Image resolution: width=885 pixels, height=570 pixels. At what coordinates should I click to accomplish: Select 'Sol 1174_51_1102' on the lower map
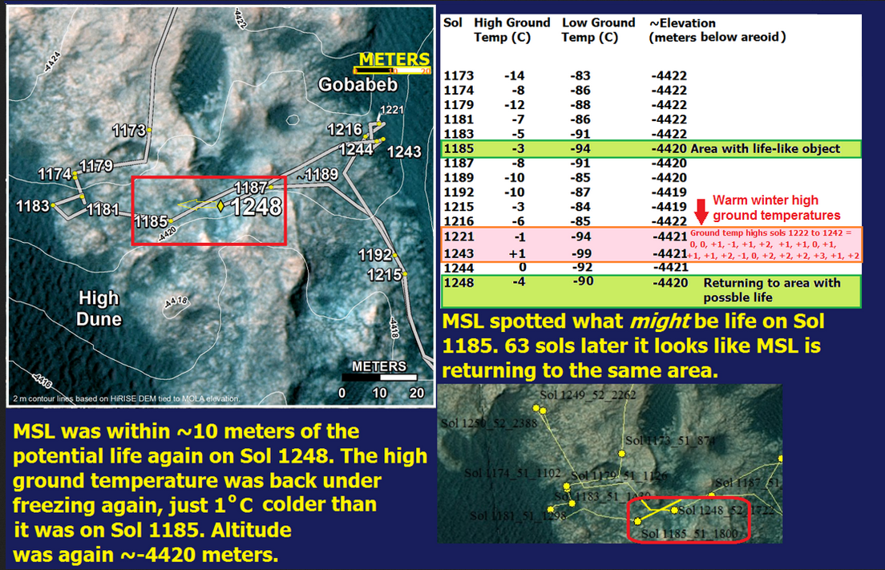[x=512, y=473]
